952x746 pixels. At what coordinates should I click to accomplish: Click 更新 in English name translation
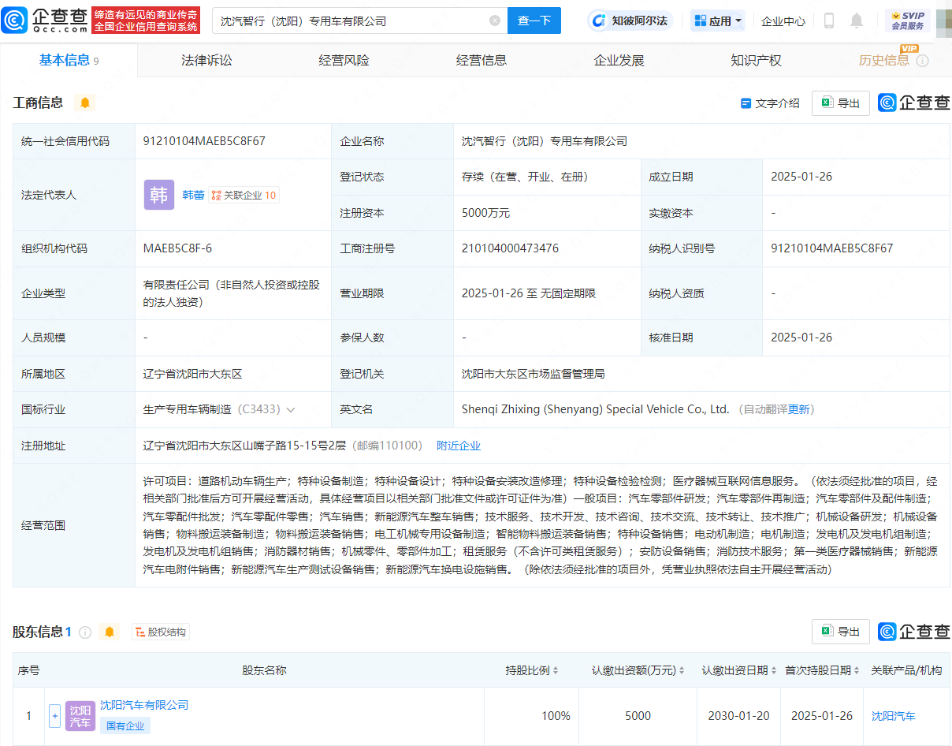(x=798, y=410)
